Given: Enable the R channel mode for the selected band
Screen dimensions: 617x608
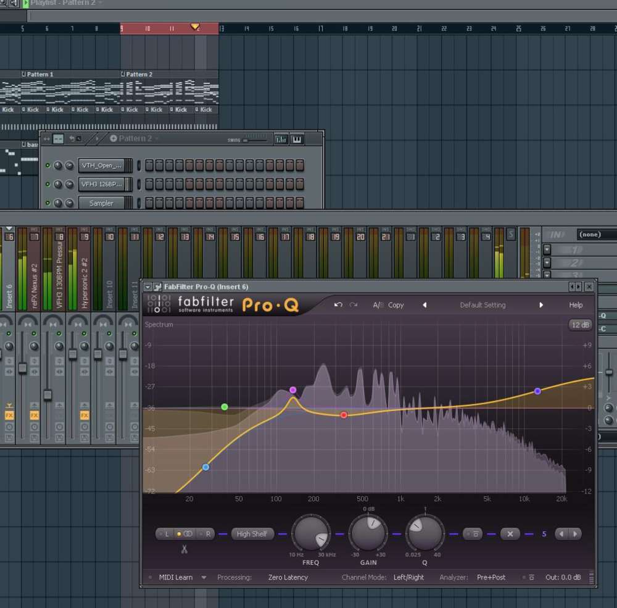Looking at the screenshot, I should 208,533.
